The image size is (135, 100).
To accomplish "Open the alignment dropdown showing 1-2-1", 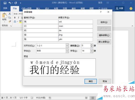I will (x=67, y=46).
